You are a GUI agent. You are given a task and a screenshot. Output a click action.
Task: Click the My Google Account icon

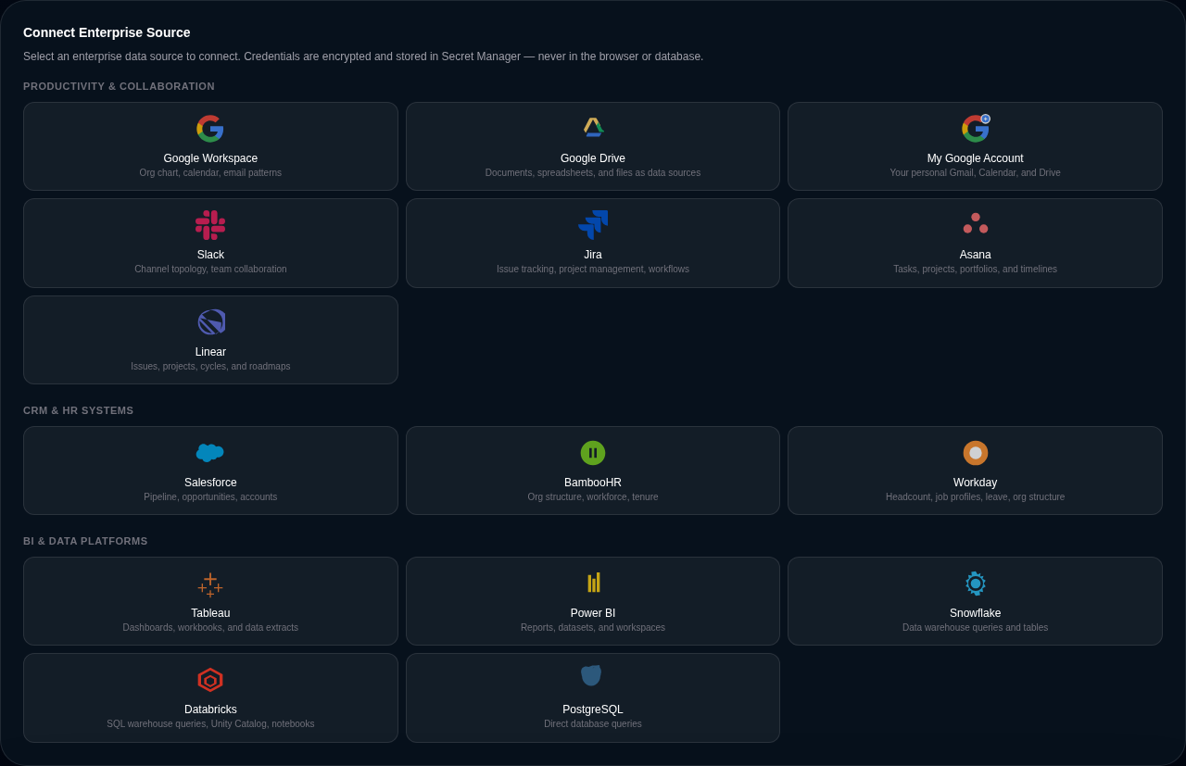click(x=976, y=128)
